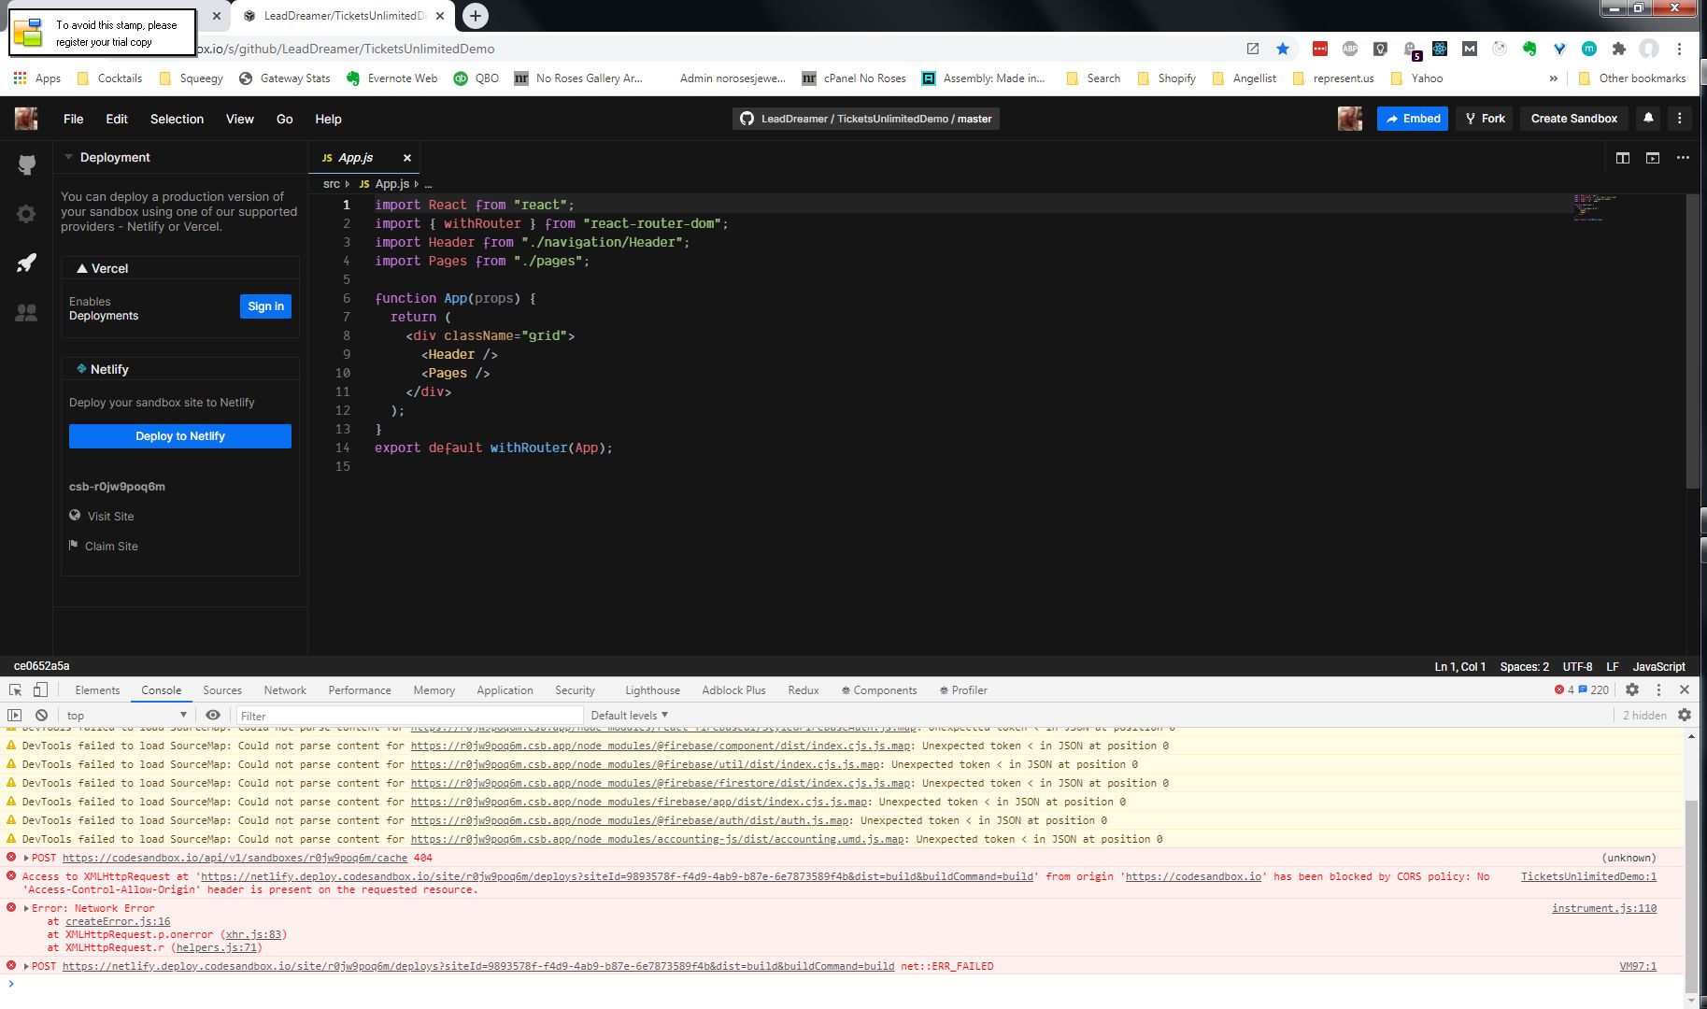Image resolution: width=1707 pixels, height=1009 pixels.
Task: Open the GitHub panel via the octocat icon
Action: (x=26, y=164)
